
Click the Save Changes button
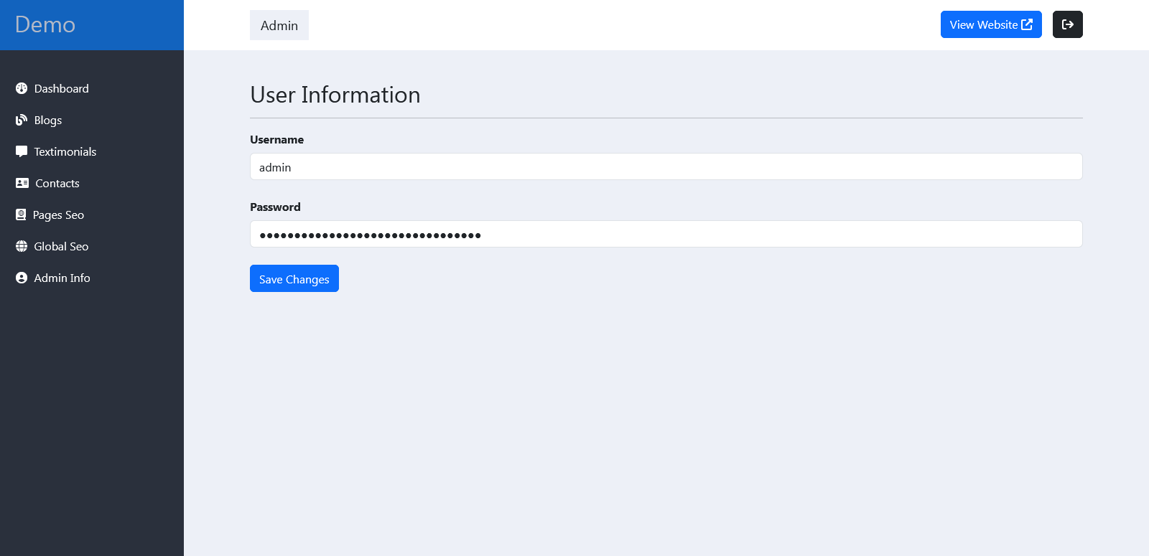[294, 278]
